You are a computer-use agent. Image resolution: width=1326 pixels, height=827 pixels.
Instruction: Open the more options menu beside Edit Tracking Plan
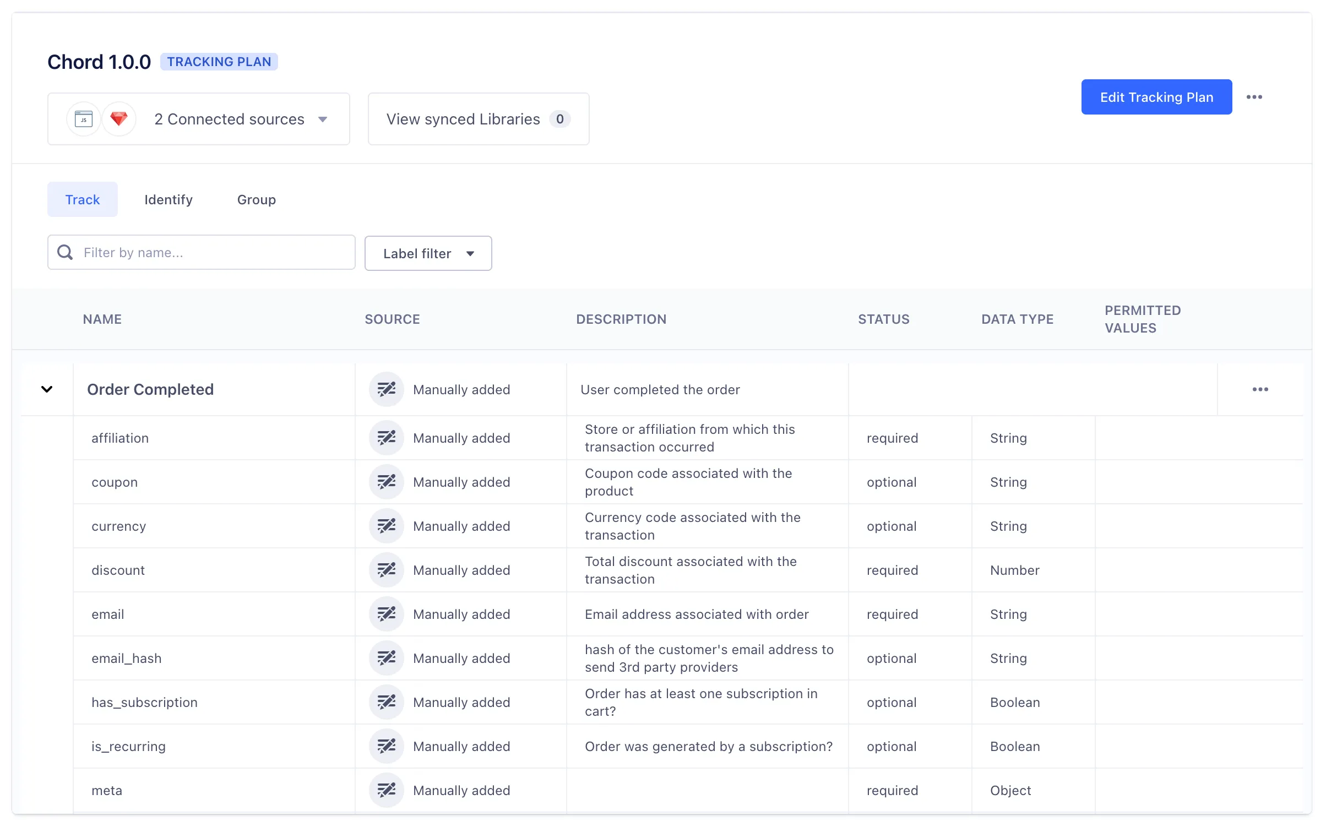point(1254,97)
